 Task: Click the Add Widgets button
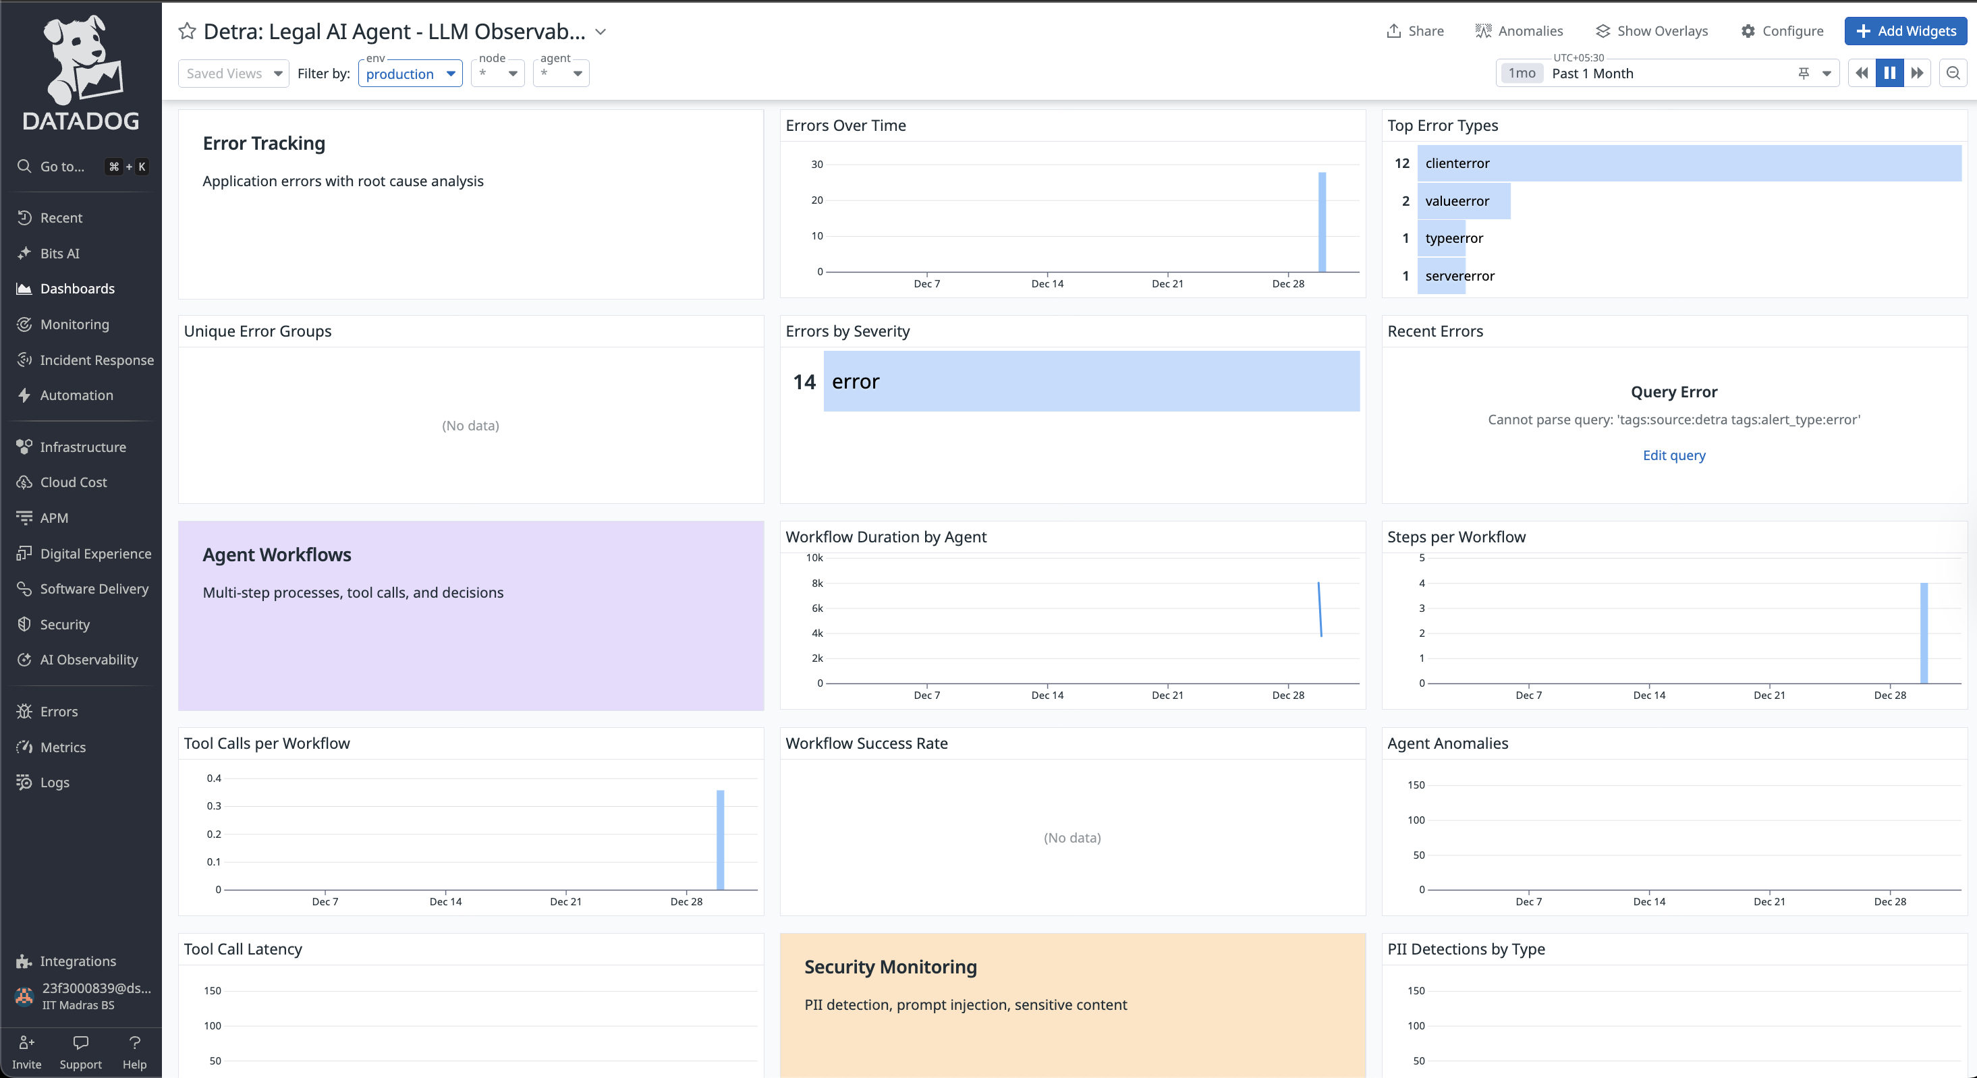tap(1905, 30)
